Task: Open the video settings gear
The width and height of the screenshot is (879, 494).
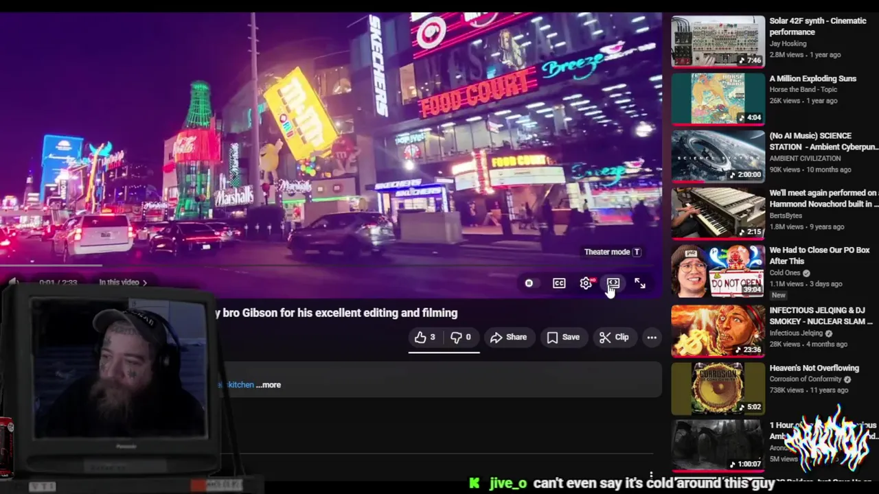Action: pyautogui.click(x=586, y=283)
